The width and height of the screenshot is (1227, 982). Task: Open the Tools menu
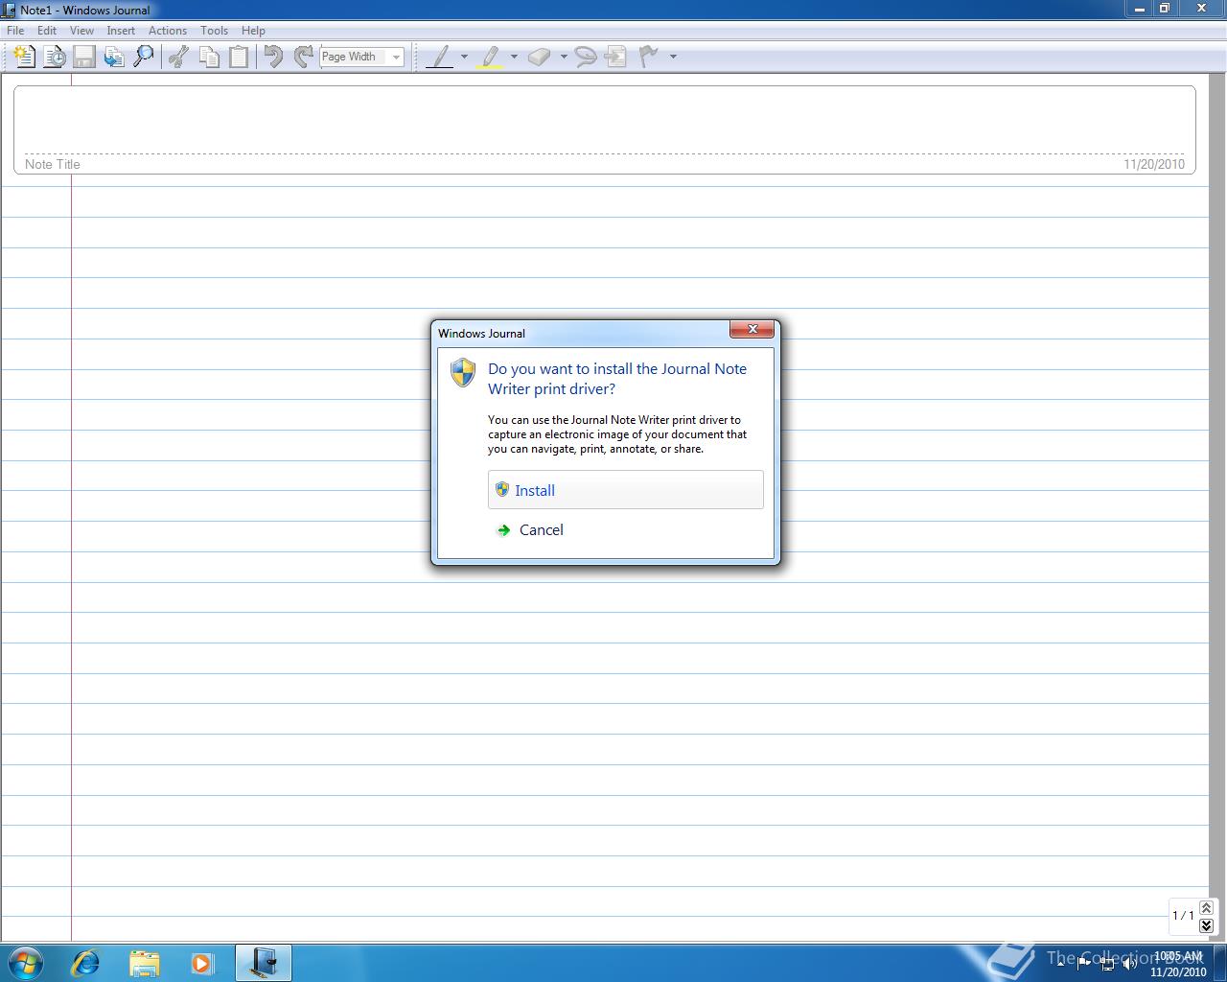point(215,31)
